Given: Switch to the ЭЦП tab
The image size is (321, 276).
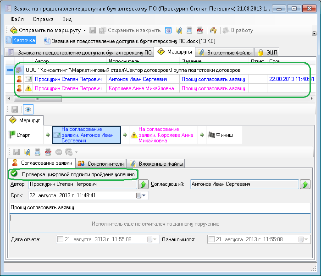Looking at the screenshot, I should (x=267, y=53).
